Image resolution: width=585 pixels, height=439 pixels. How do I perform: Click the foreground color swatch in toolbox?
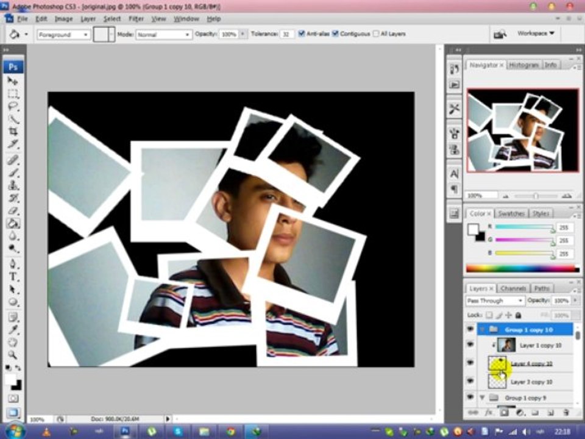10,380
